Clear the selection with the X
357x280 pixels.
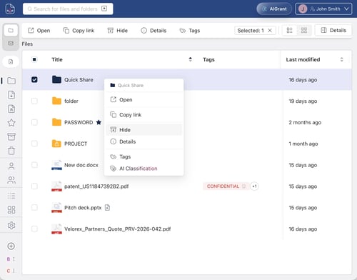(x=270, y=31)
